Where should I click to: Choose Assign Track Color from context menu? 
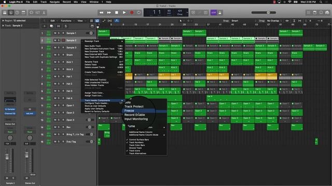[x=103, y=93]
